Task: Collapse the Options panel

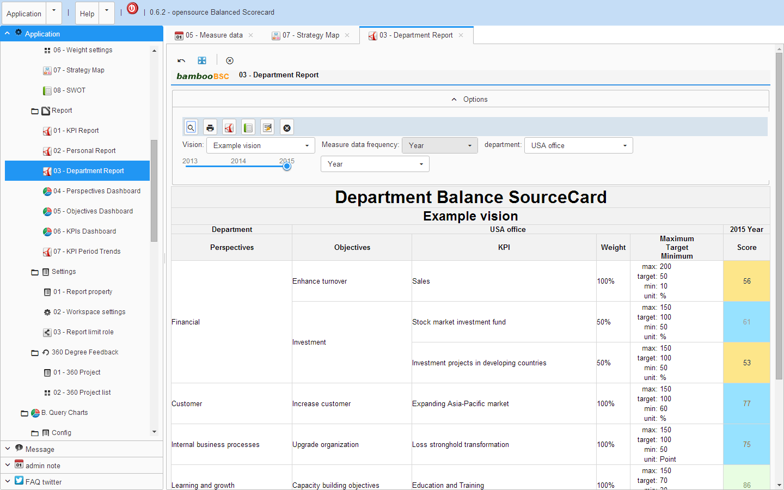Action: tap(454, 99)
